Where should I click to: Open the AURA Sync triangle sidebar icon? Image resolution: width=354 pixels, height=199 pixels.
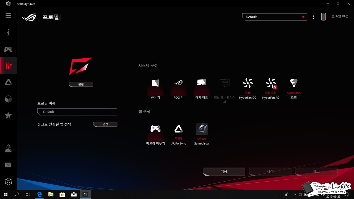8,82
